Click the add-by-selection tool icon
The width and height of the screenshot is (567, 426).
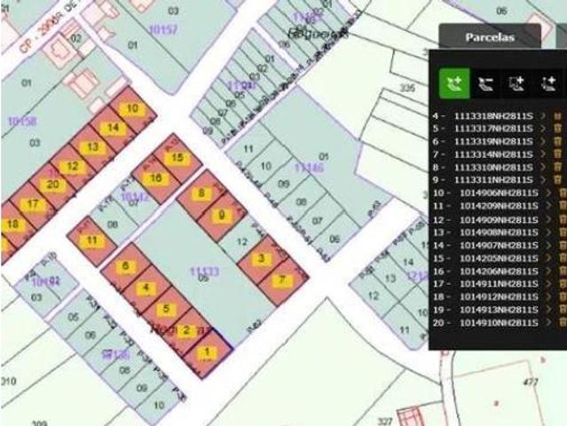tap(516, 83)
